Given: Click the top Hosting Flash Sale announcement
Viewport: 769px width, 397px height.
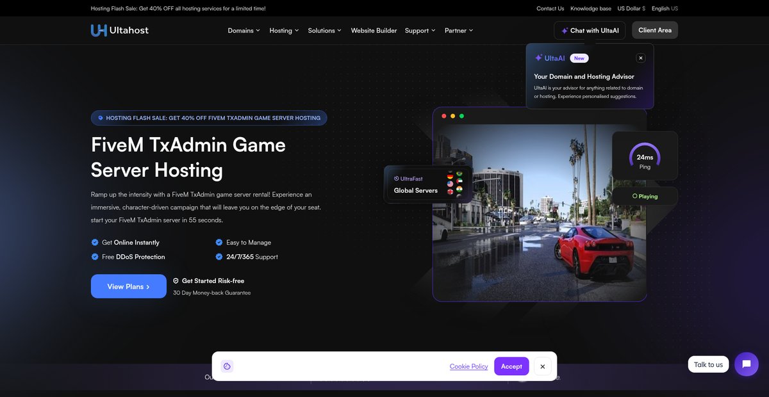Looking at the screenshot, I should (178, 8).
